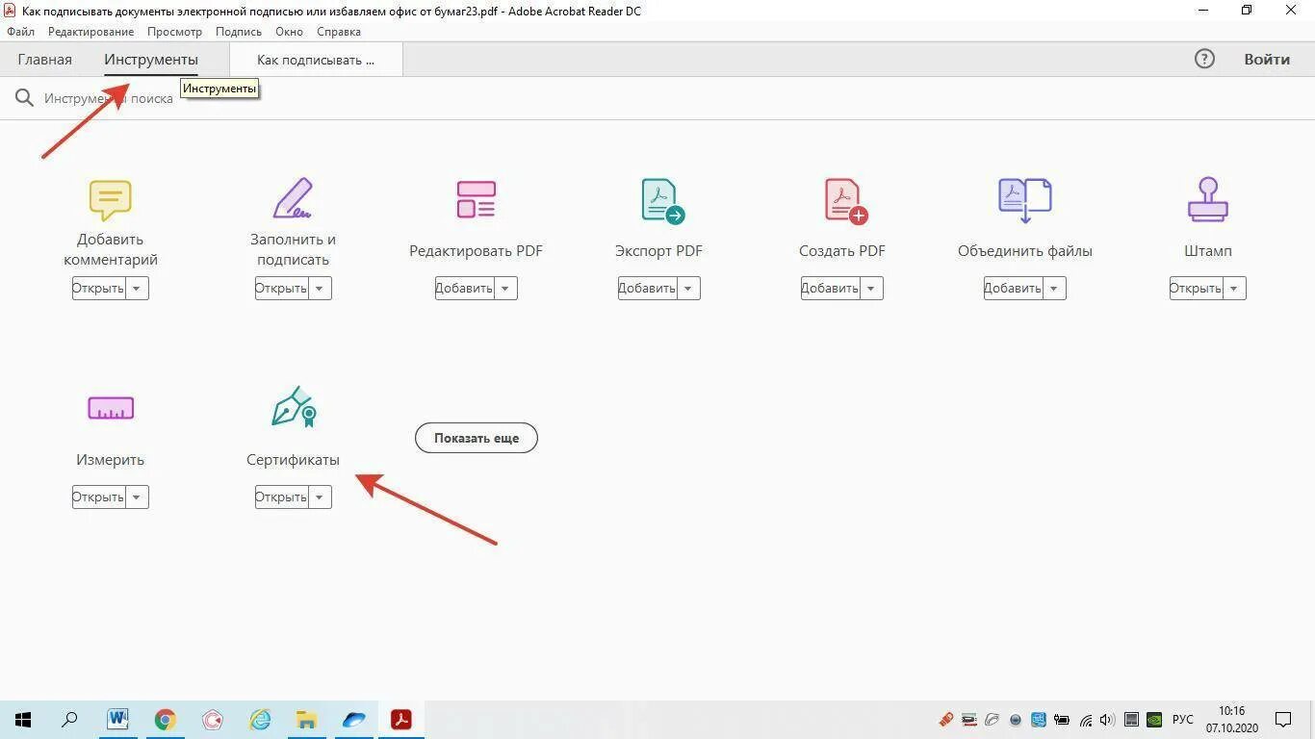
Task: Click the Показать еще button
Action: (477, 438)
